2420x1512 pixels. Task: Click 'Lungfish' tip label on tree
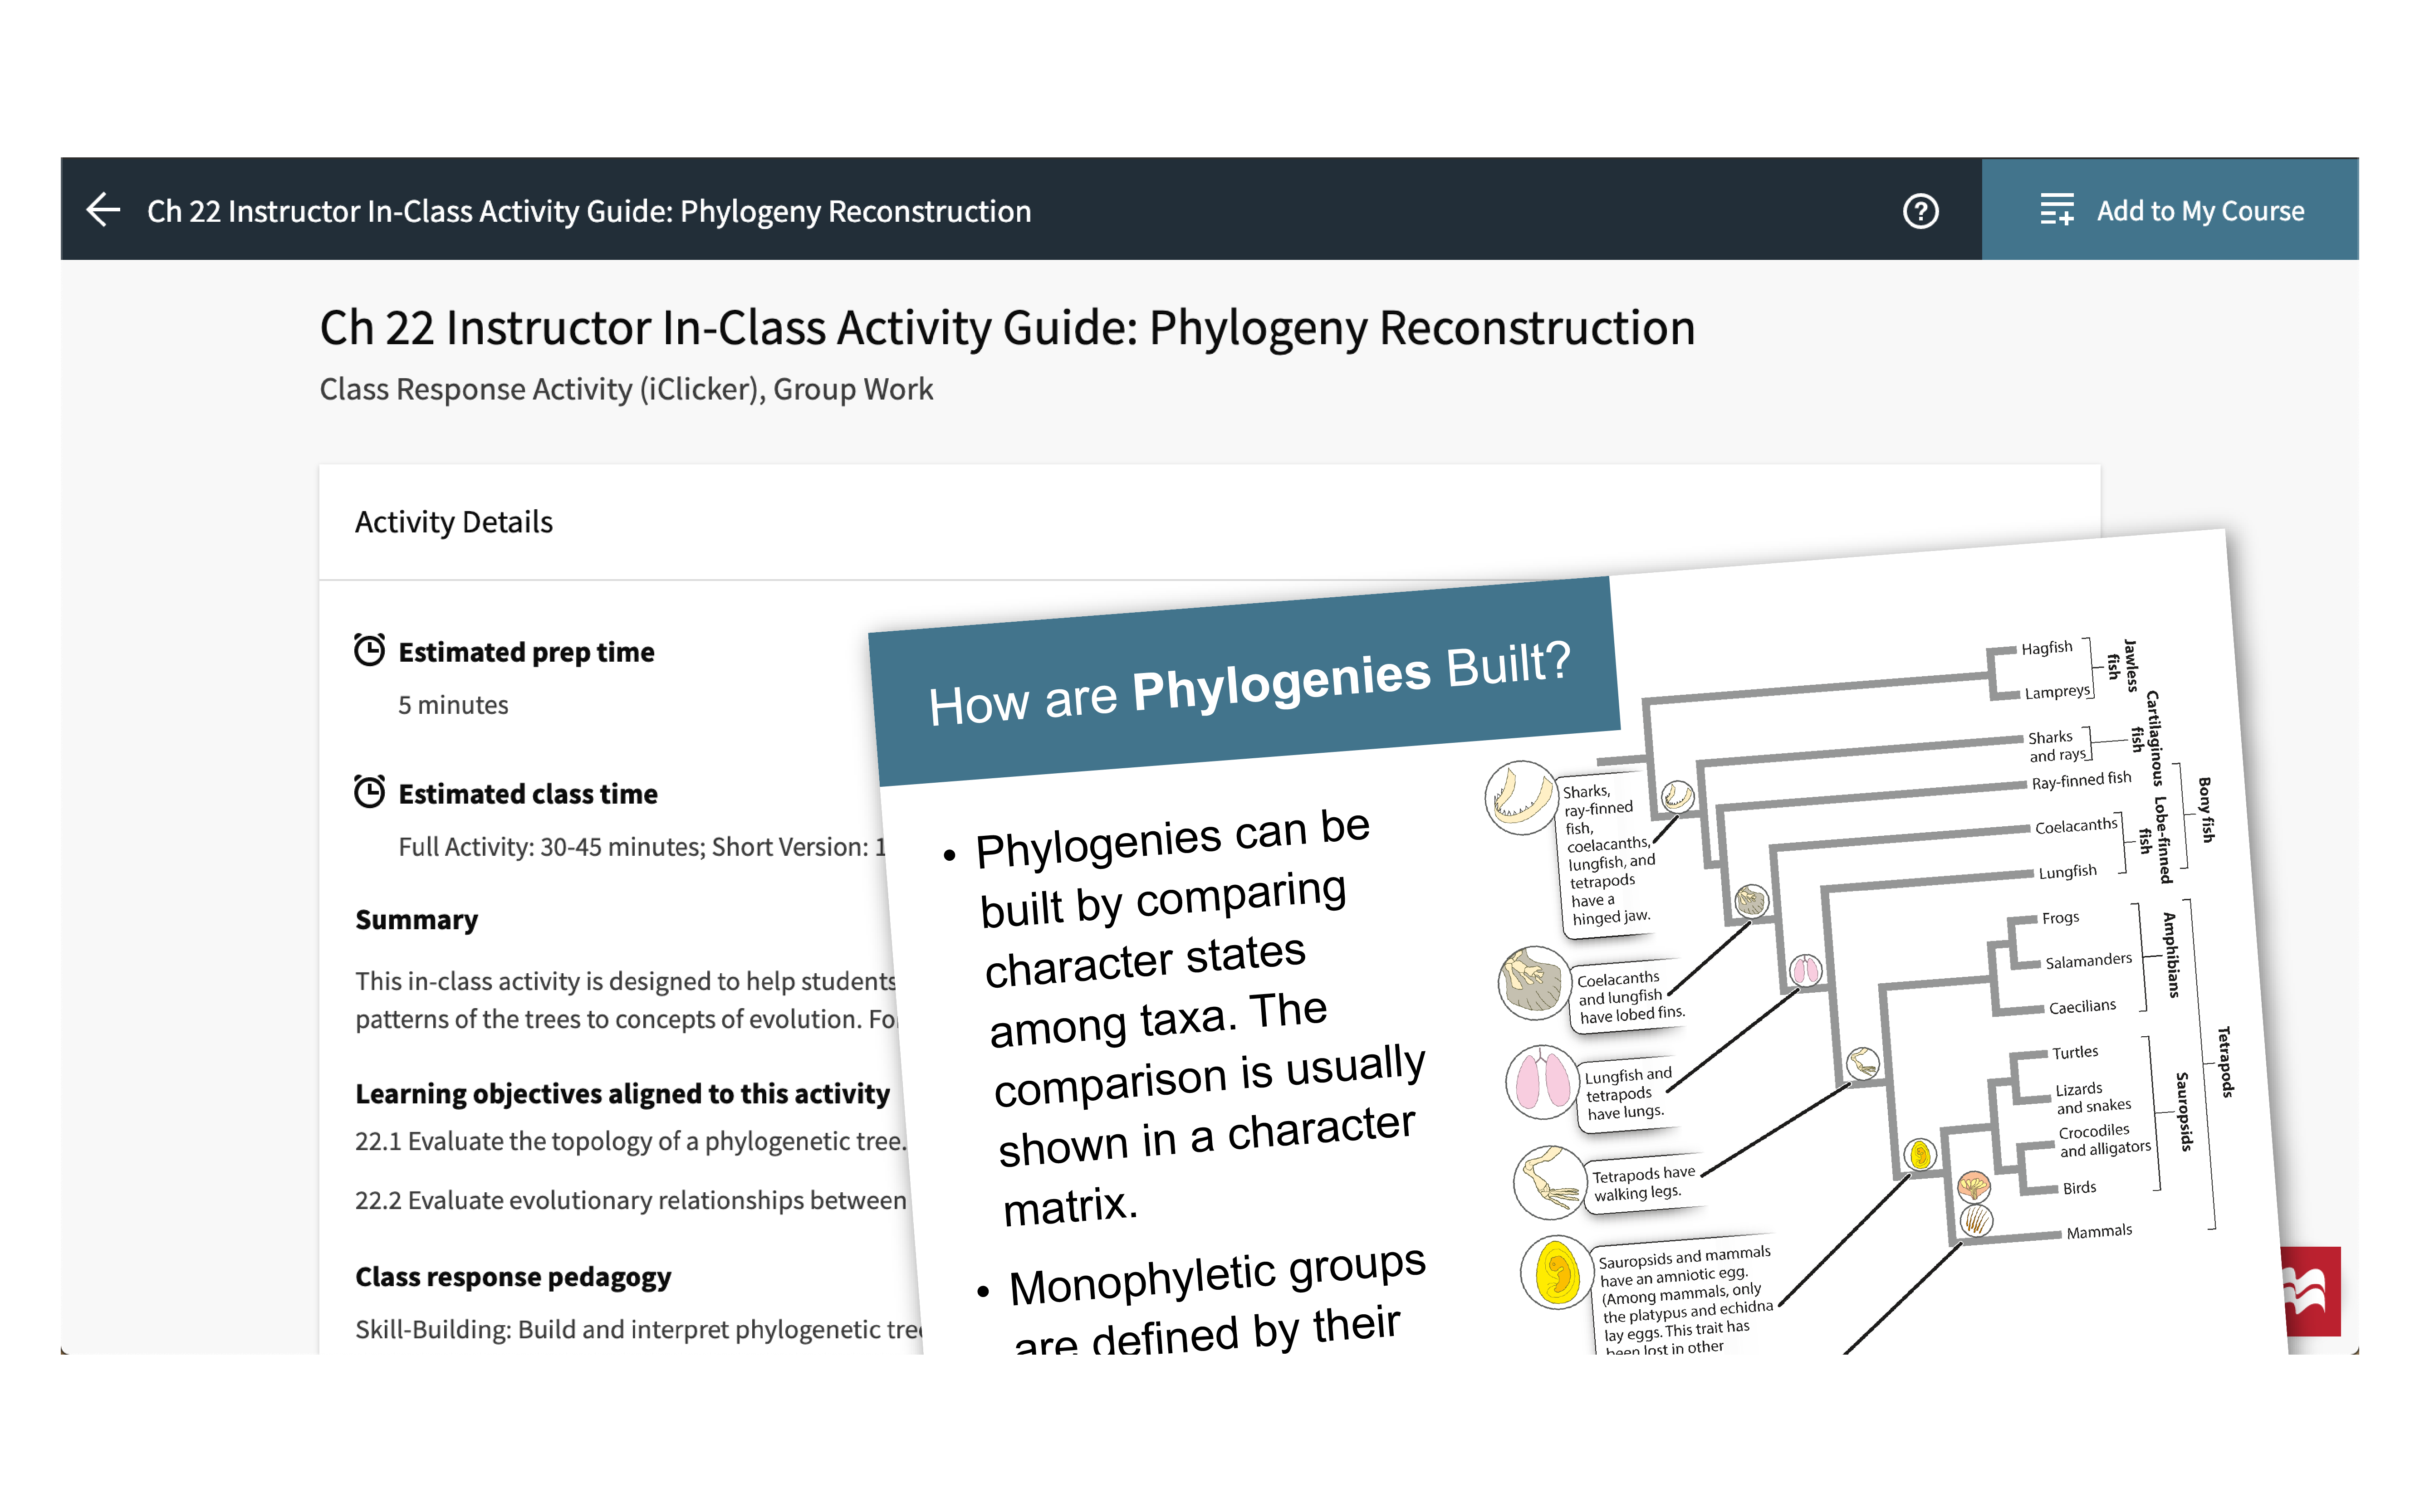click(x=2067, y=872)
